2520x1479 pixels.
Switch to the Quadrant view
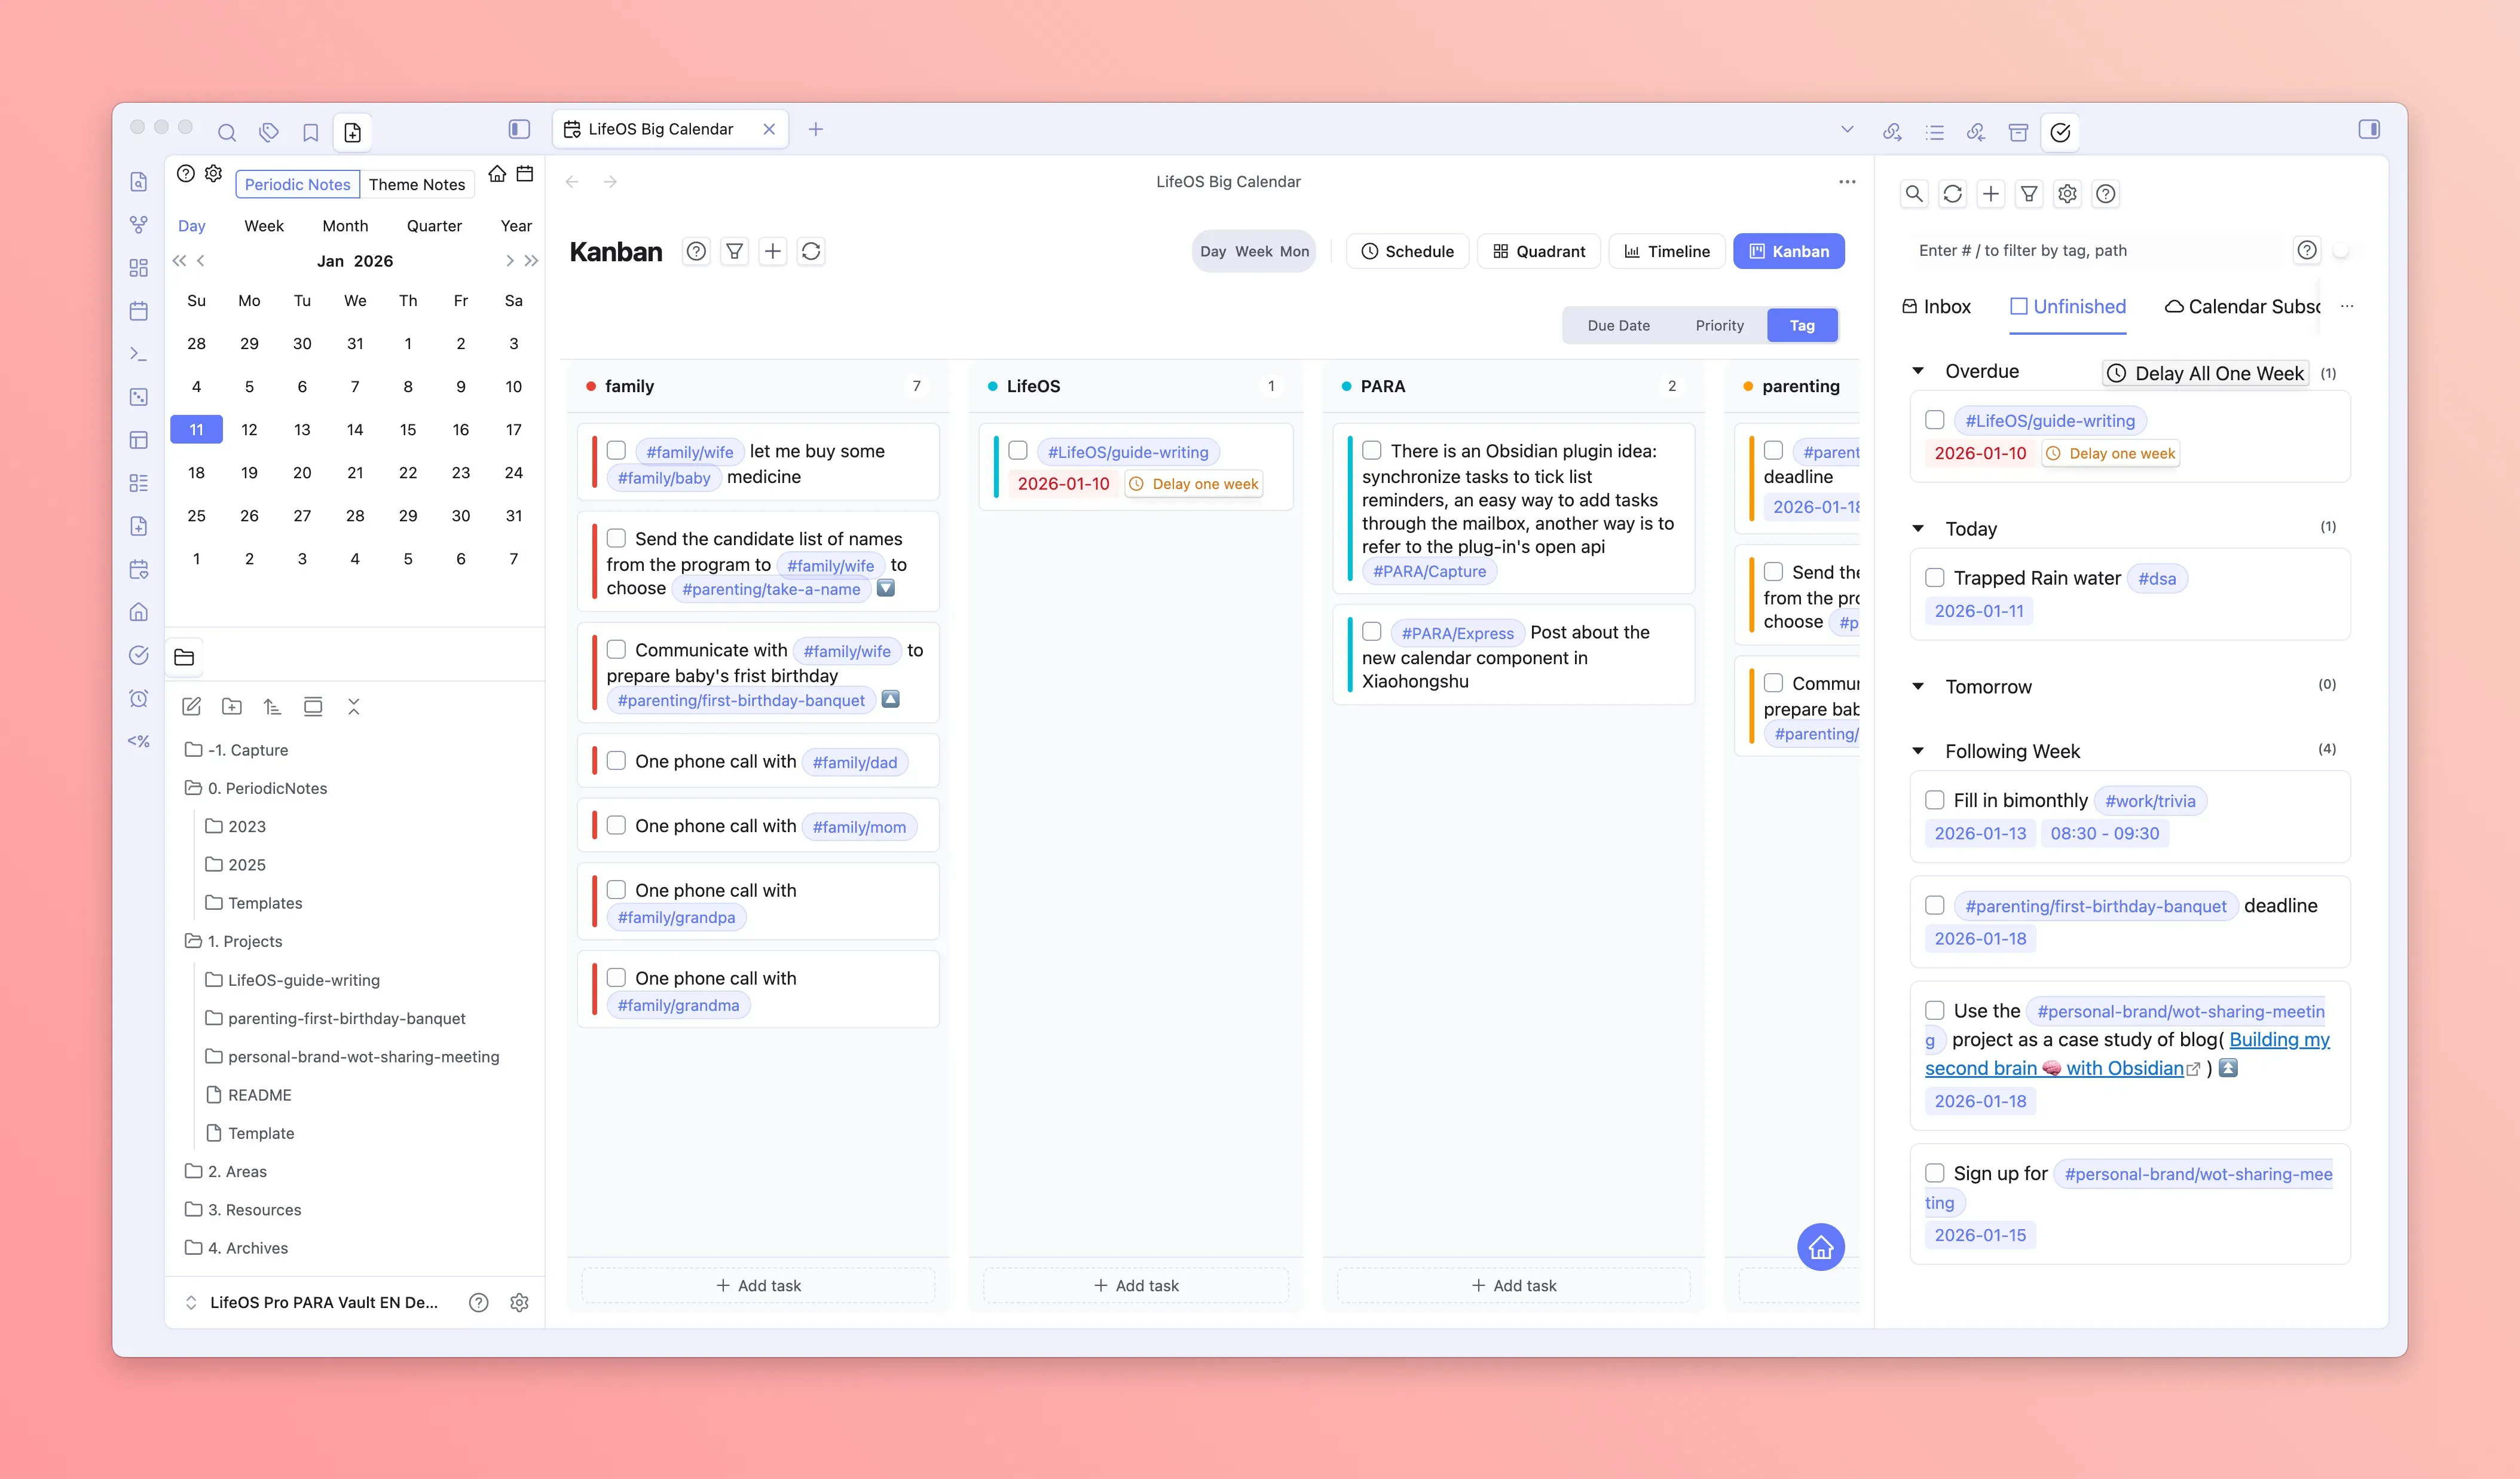click(1538, 251)
